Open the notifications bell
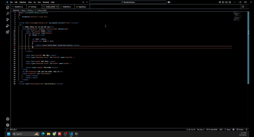 (x=246, y=130)
